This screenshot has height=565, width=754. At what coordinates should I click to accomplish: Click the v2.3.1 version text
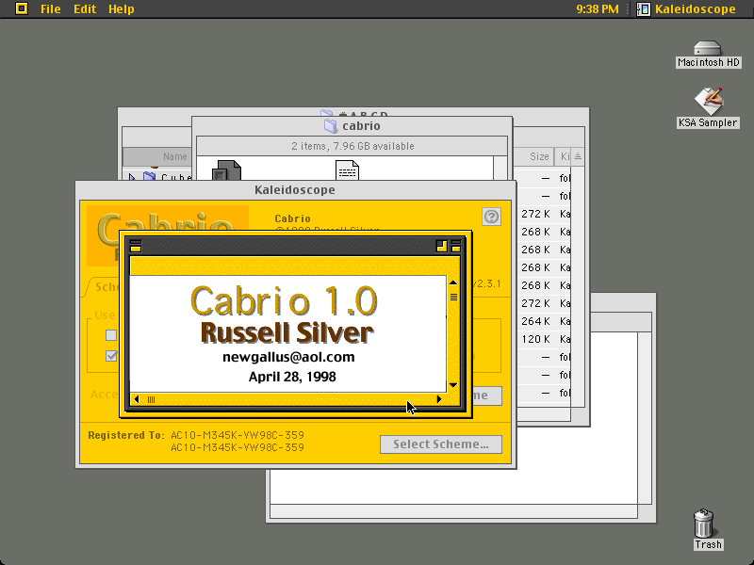coord(486,283)
